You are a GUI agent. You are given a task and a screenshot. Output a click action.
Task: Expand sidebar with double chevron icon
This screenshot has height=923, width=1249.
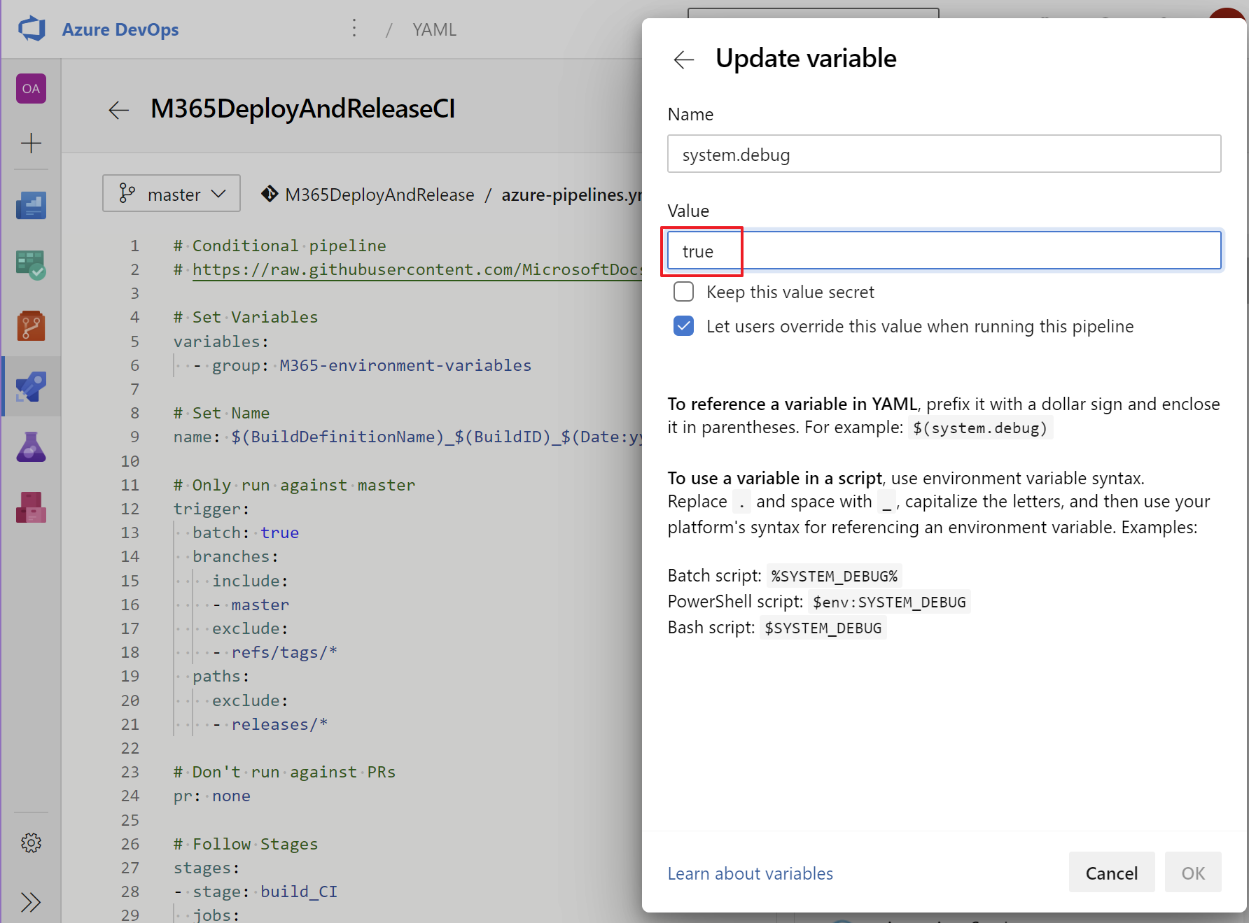[x=32, y=902]
